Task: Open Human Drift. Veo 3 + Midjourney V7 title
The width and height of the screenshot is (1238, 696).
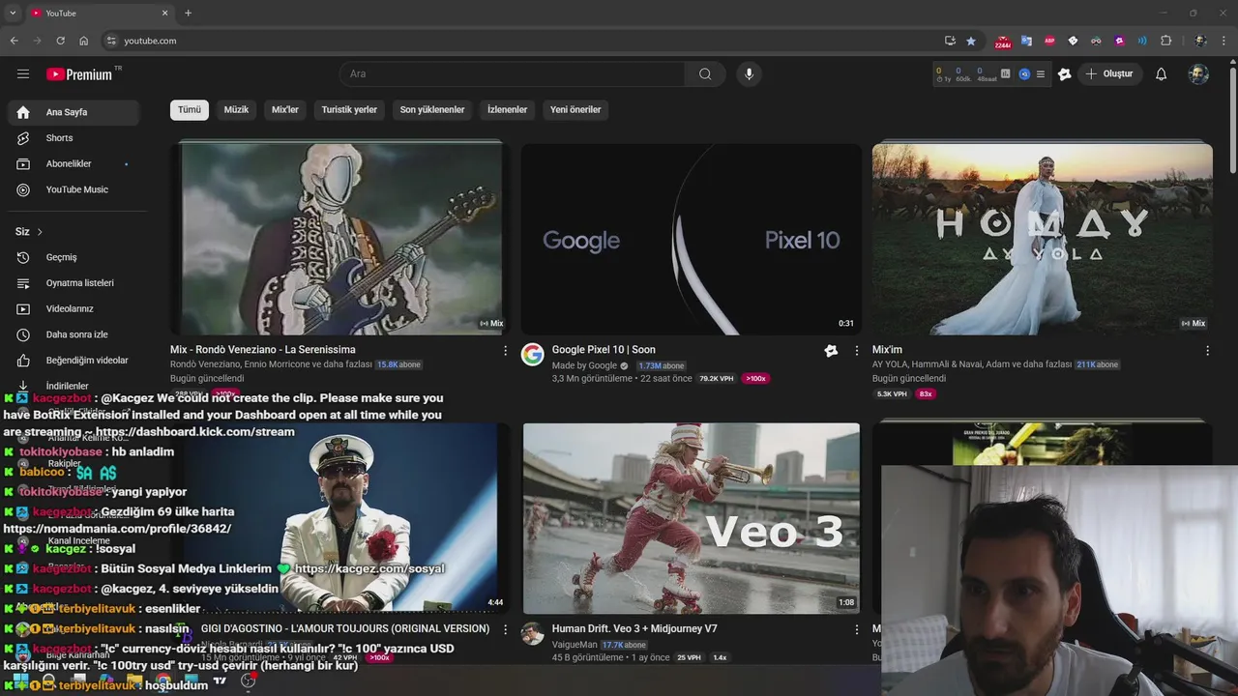Action: 634,628
